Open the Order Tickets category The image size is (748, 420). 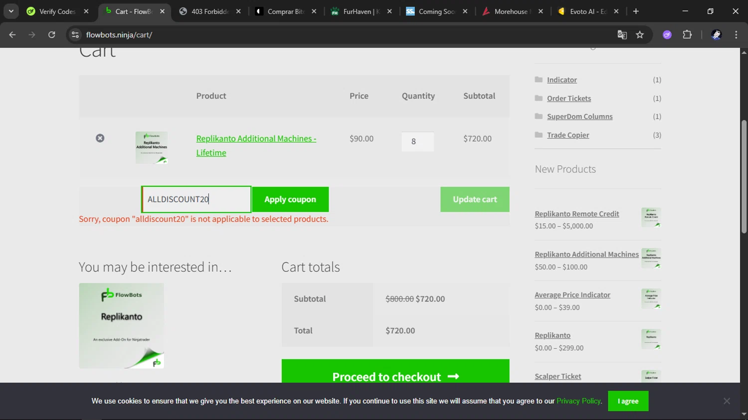tap(569, 98)
